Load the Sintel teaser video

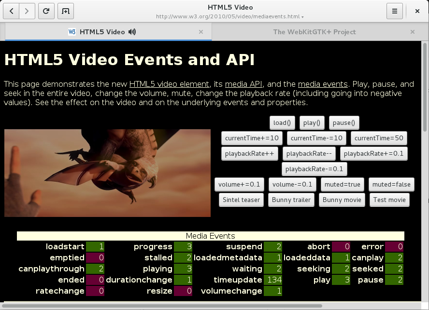242,200
